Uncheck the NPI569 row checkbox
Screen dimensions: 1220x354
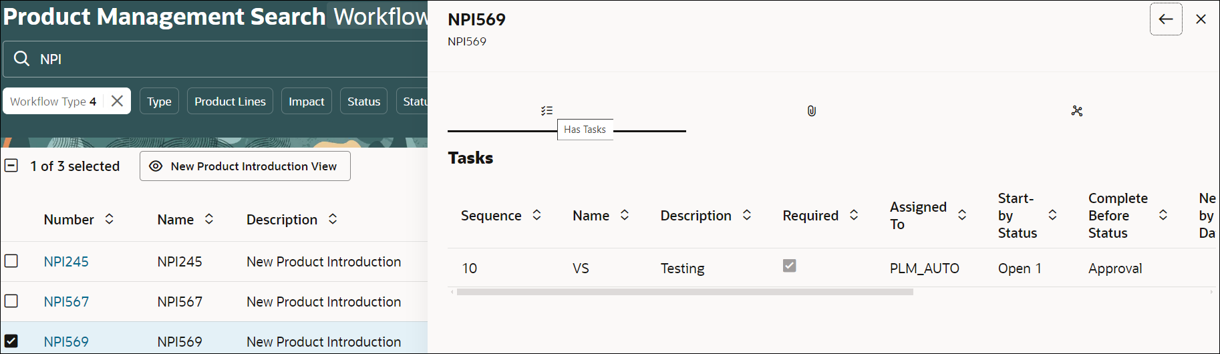tap(11, 341)
